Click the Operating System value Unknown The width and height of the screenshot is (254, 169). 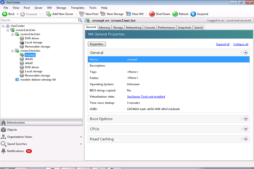point(133,84)
